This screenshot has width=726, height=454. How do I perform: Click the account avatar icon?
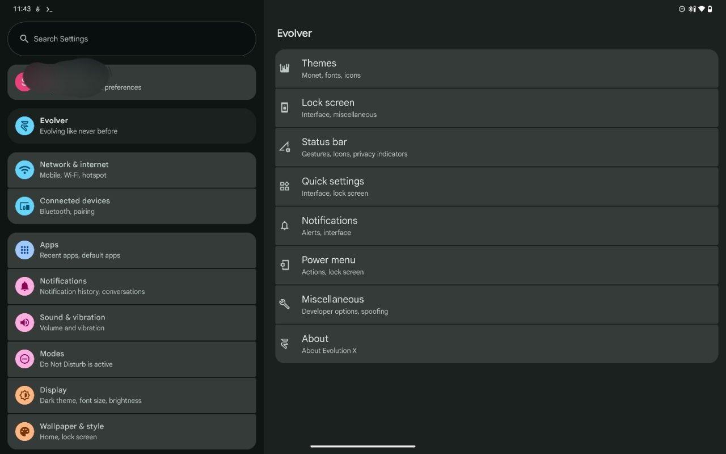coord(24,82)
